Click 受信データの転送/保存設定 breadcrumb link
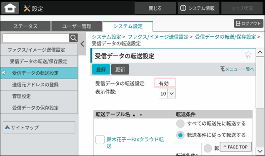265x156 pixels. [225, 37]
